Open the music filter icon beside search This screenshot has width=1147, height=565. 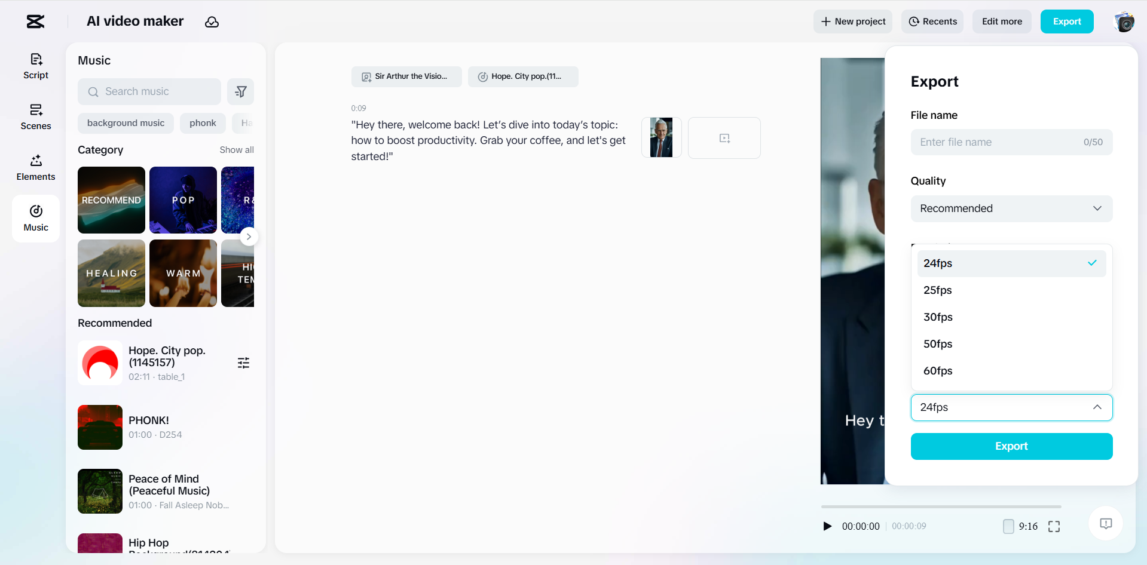pos(241,91)
